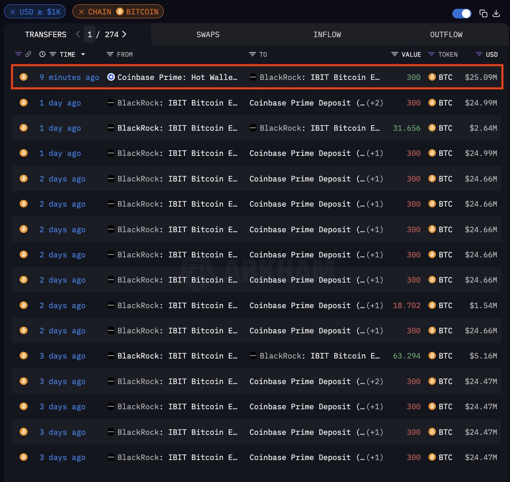510x482 pixels.
Task: Open the filter icon beside FROM column
Action: pos(109,54)
